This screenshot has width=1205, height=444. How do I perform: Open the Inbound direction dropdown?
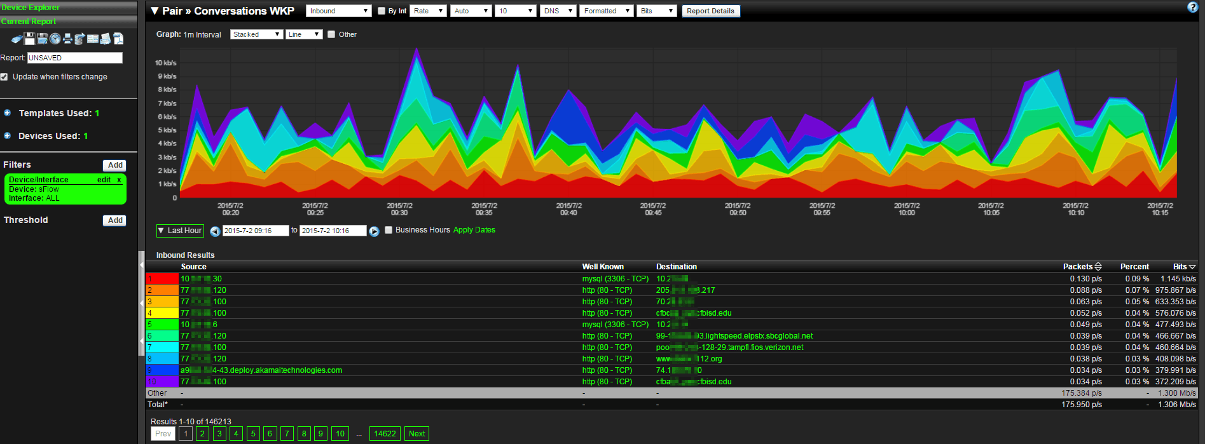point(339,11)
